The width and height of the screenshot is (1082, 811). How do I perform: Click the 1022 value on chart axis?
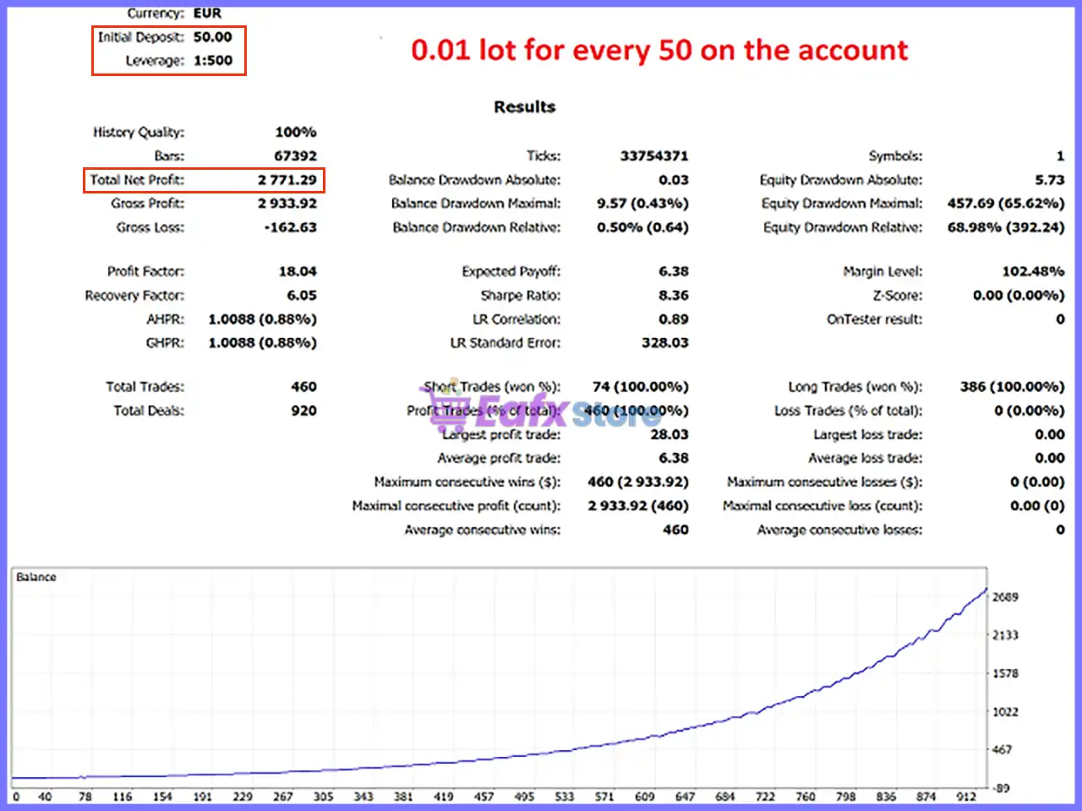pos(1005,711)
